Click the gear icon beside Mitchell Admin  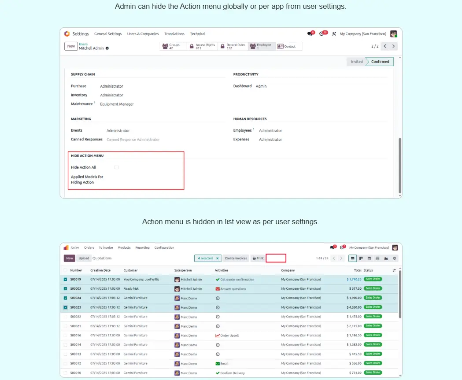pyautogui.click(x=107, y=48)
